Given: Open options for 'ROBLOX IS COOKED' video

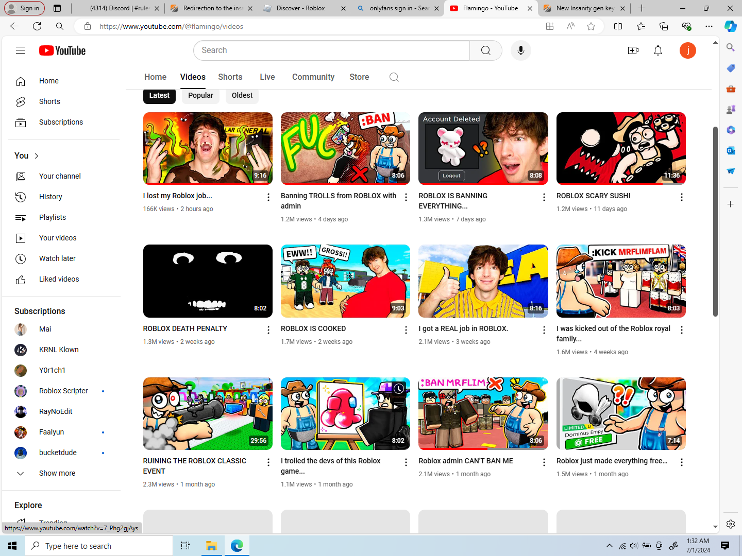Looking at the screenshot, I should tap(406, 330).
